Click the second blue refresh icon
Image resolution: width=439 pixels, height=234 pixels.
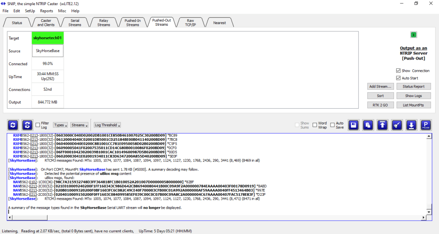pyautogui.click(x=27, y=125)
